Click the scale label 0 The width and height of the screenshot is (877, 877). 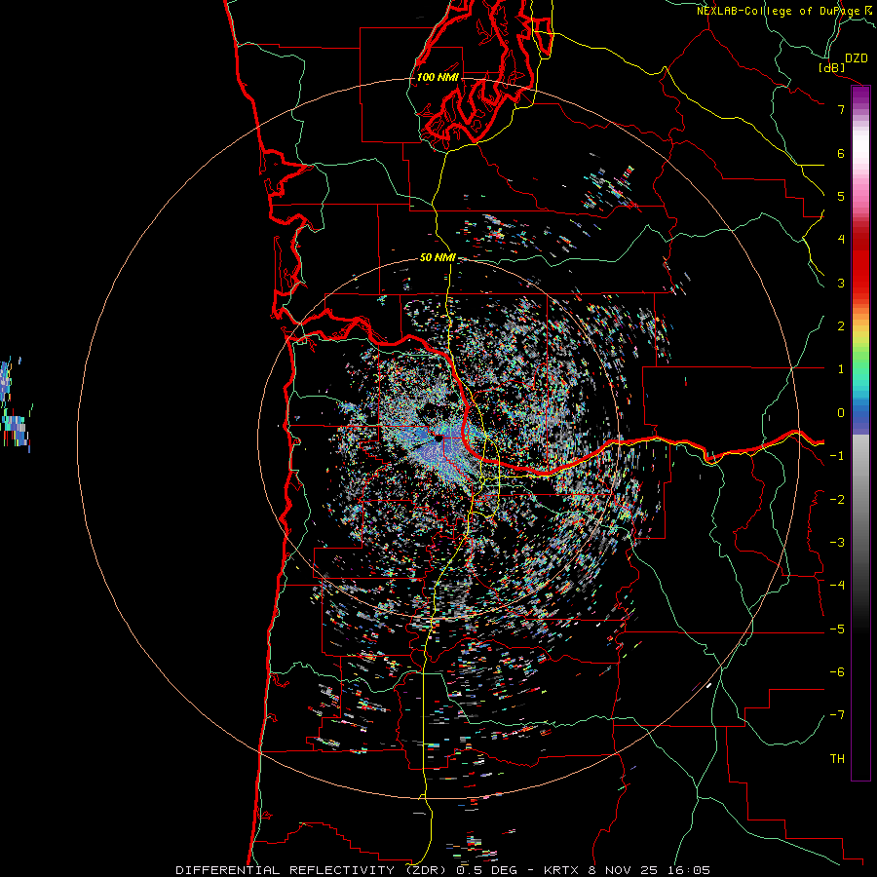(841, 412)
